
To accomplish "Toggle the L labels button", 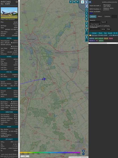I will click(87, 13).
